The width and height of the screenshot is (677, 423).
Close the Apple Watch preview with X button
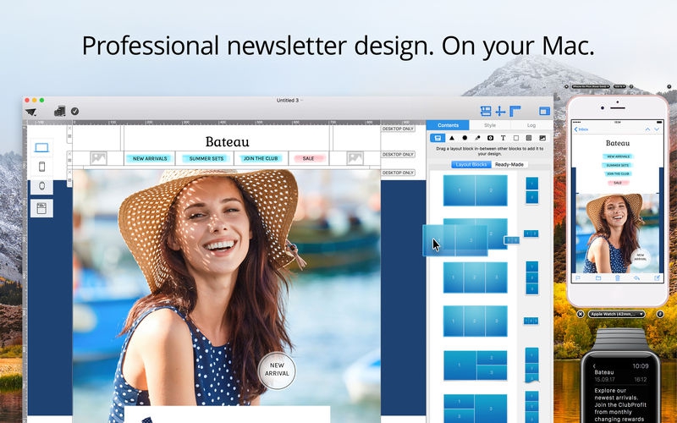click(581, 314)
